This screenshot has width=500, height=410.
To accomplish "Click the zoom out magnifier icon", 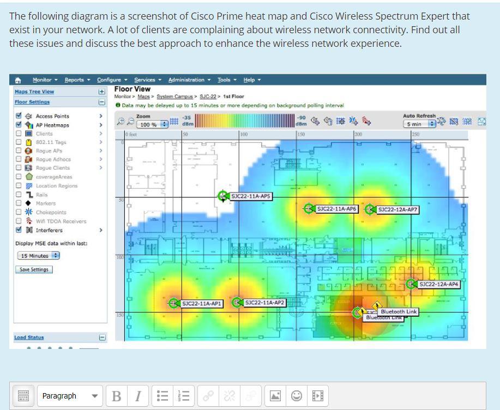I will [x=130, y=121].
